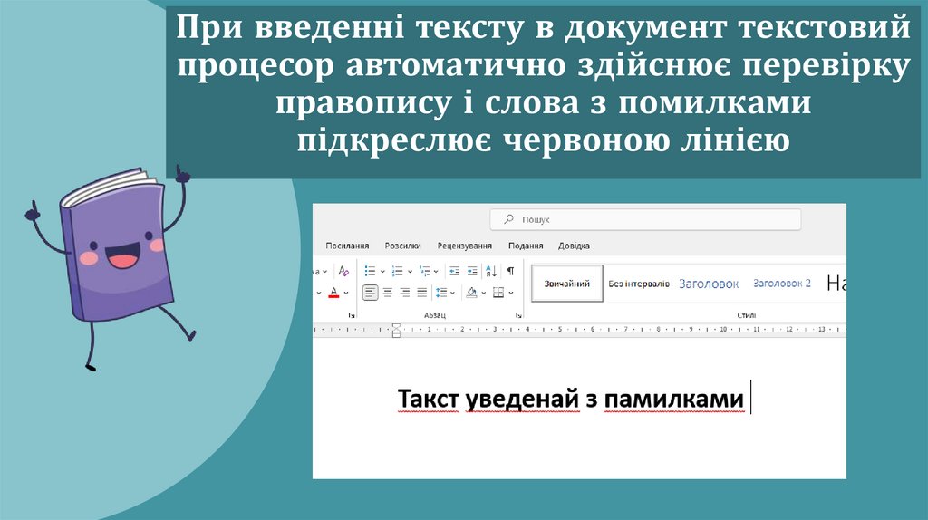
Task: Click the shading paint bucket icon
Action: click(471, 293)
